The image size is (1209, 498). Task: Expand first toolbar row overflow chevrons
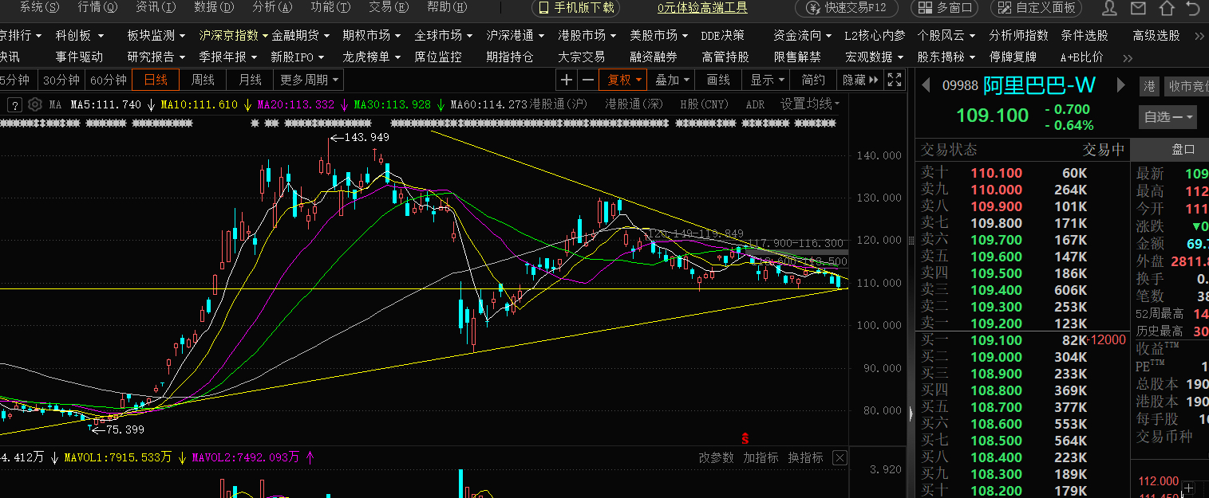point(1199,36)
